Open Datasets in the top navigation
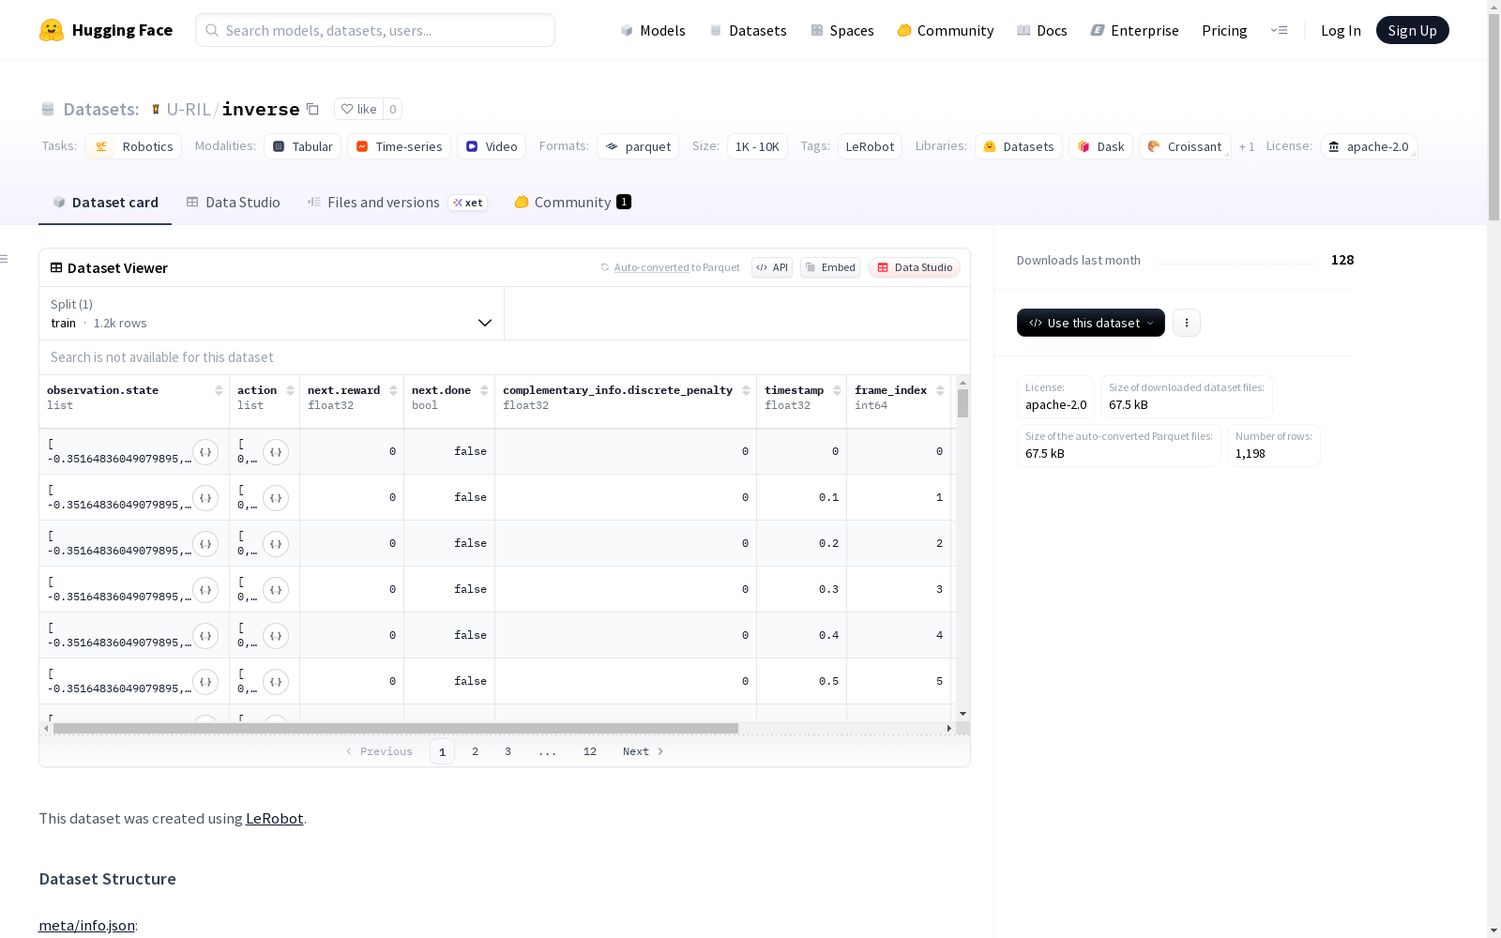This screenshot has width=1501, height=938. [x=748, y=30]
